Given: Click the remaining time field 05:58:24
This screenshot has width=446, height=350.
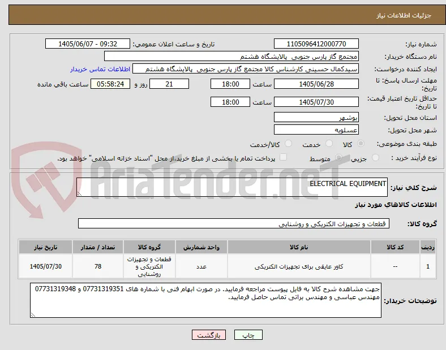Looking at the screenshot, I should click(110, 84).
